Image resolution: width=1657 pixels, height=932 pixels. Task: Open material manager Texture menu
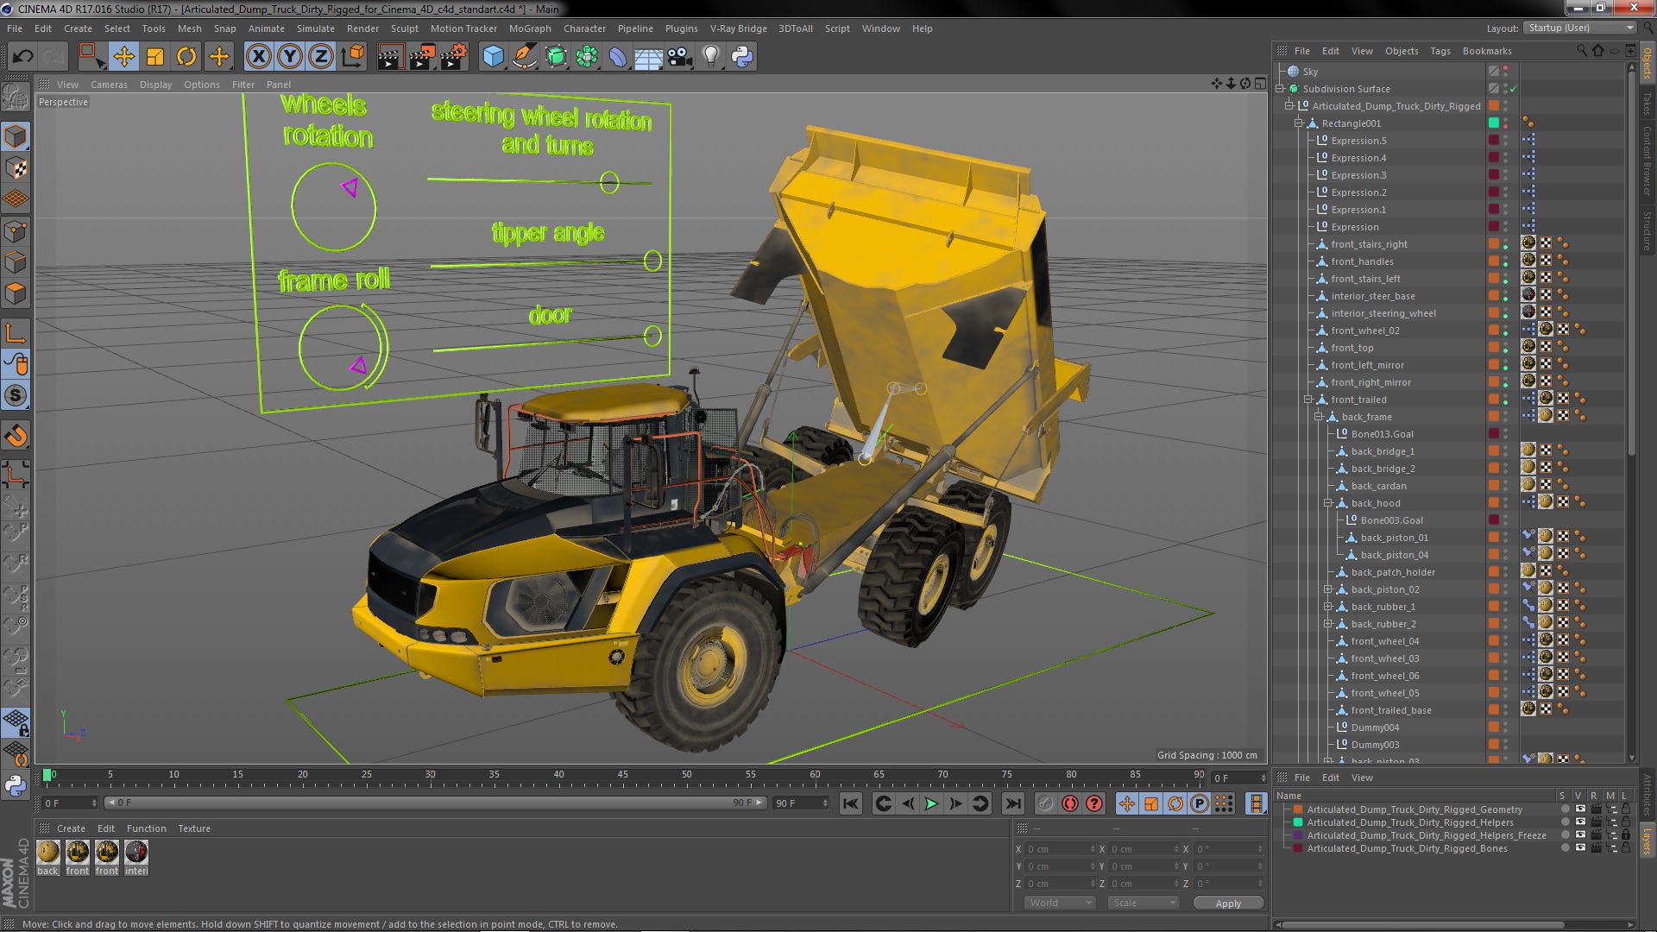(x=194, y=828)
